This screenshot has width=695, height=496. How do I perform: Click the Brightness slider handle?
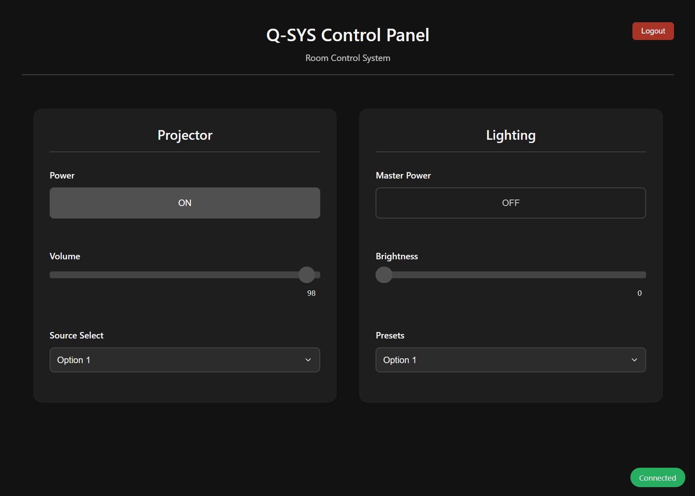tap(384, 275)
